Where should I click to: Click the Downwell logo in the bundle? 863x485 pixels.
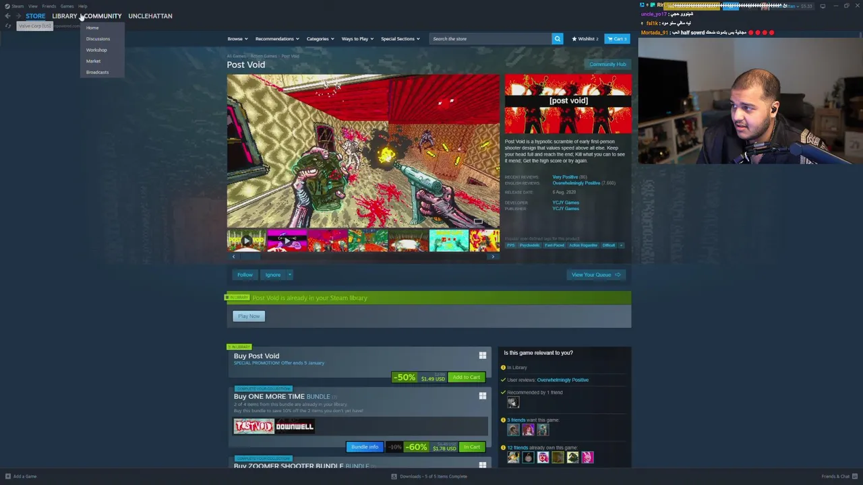point(295,426)
